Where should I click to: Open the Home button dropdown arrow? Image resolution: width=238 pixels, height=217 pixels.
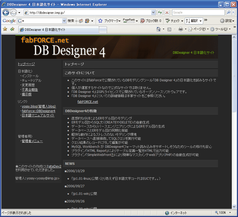coord(163,29)
